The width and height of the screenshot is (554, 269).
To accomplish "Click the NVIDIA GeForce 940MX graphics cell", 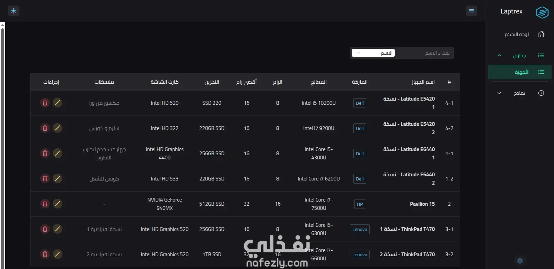I will [165, 204].
